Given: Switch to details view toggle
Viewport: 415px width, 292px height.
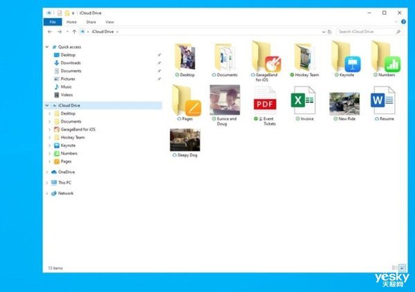Looking at the screenshot, I should (394, 268).
